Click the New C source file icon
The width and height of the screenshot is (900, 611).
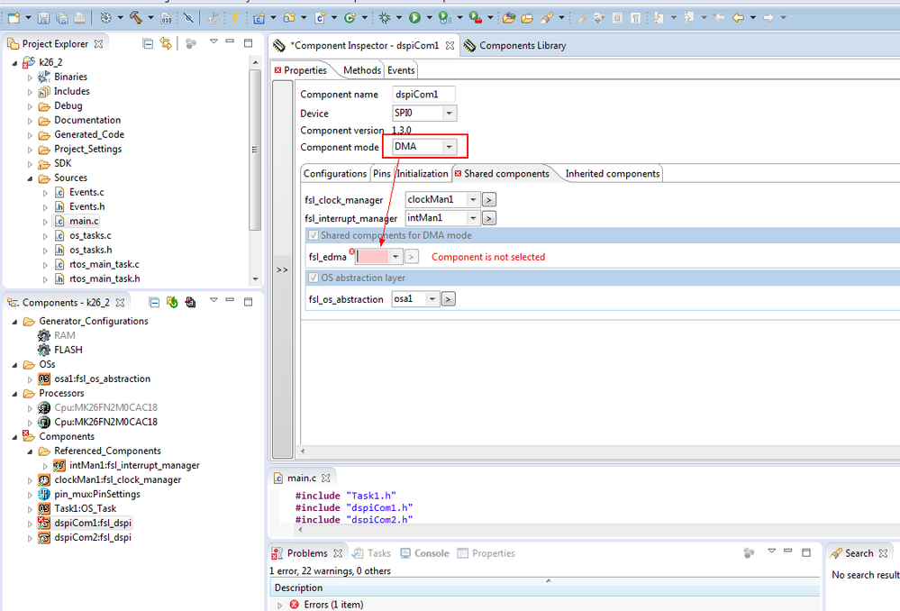pos(320,18)
